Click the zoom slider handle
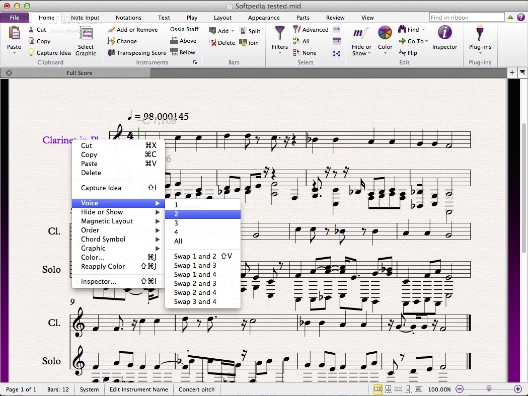This screenshot has height=396, width=528. [x=488, y=389]
